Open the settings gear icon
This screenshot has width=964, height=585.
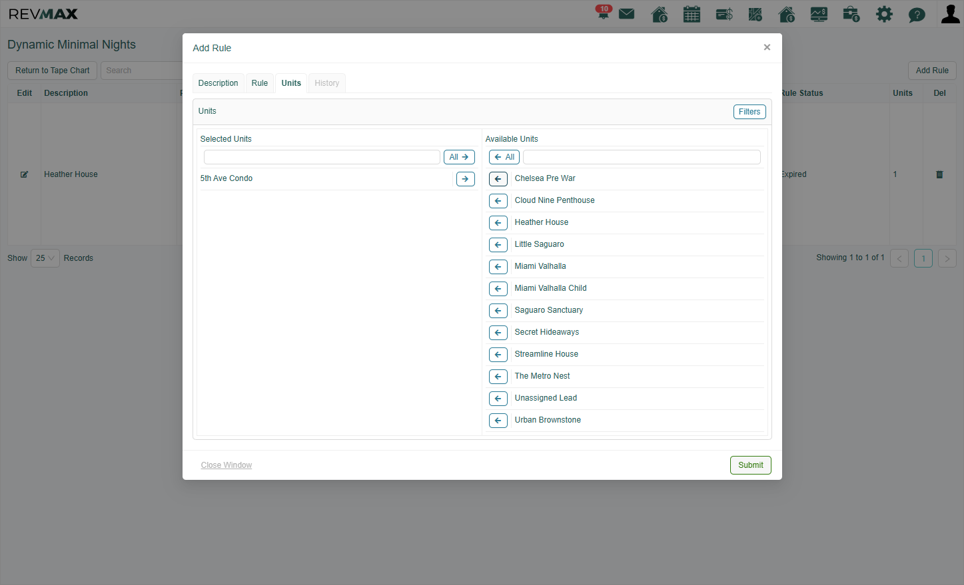tap(884, 14)
